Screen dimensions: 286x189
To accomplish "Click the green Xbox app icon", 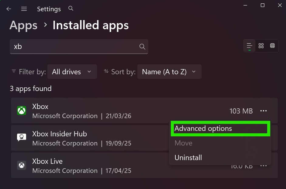I will [x=22, y=110].
